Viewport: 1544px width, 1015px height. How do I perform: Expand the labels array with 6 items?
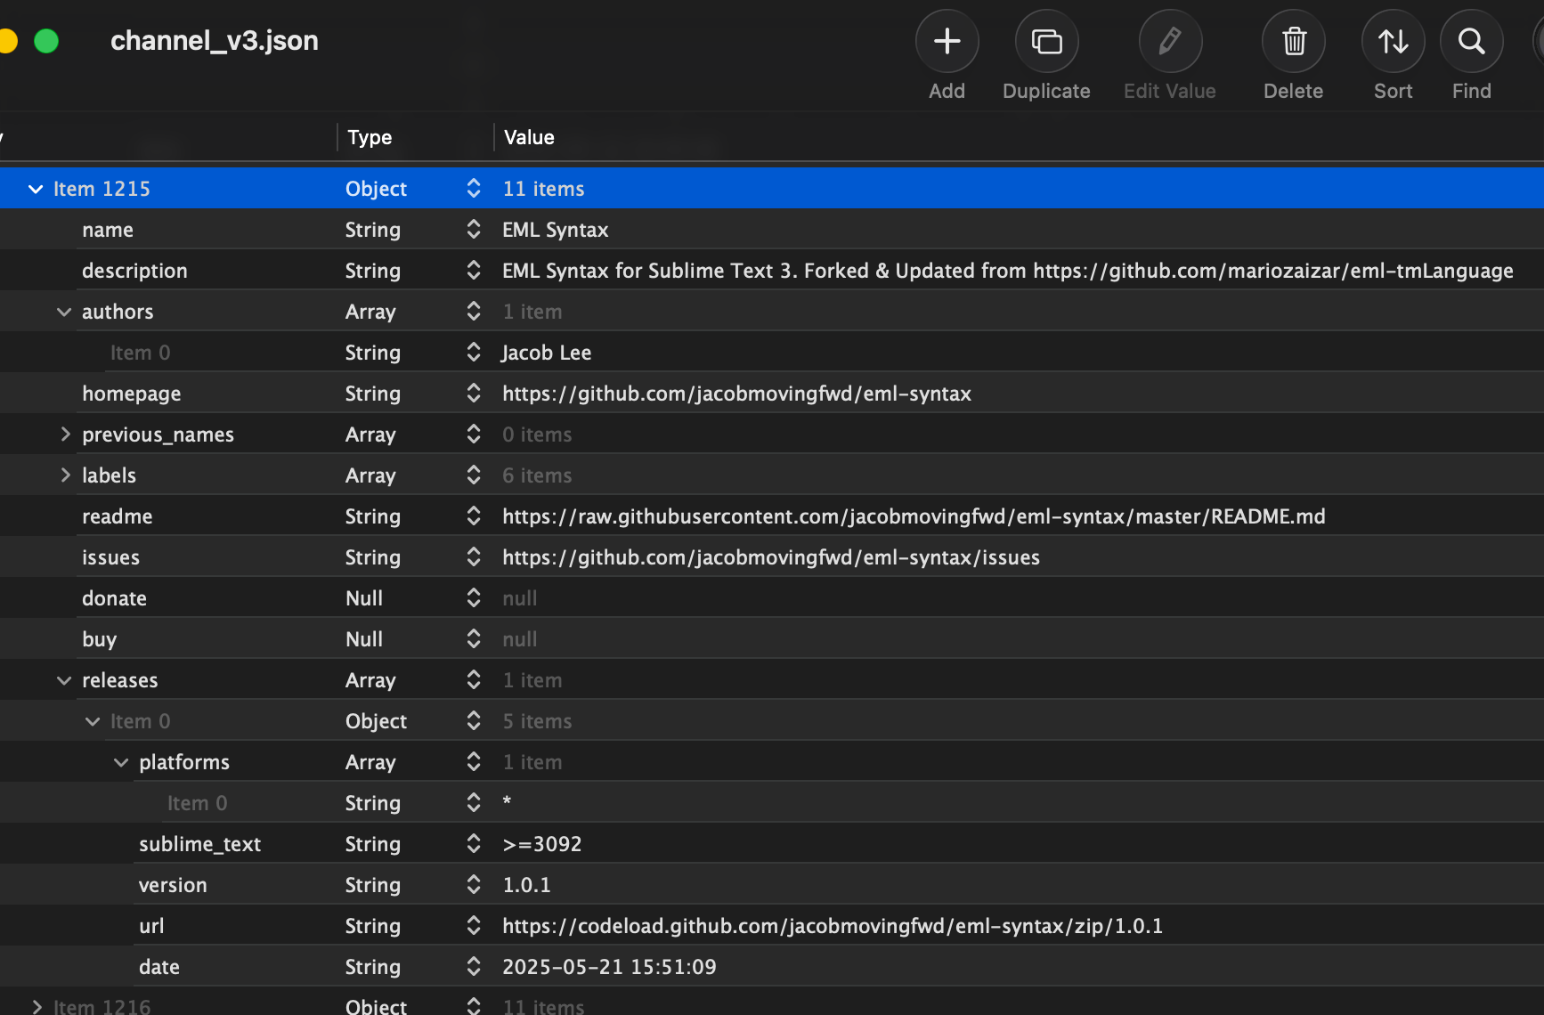(x=65, y=475)
